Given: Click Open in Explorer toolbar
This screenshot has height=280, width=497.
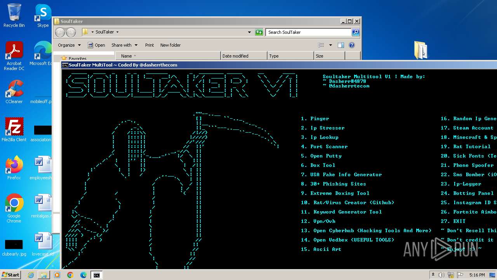Looking at the screenshot, I should pos(96,45).
